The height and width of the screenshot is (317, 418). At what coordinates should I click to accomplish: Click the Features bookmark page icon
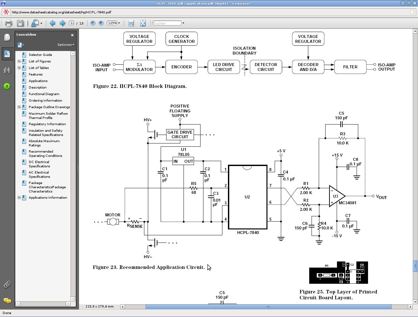(x=24, y=75)
